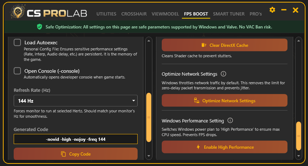
Task: Open the PRO's tab
Action: point(255,14)
